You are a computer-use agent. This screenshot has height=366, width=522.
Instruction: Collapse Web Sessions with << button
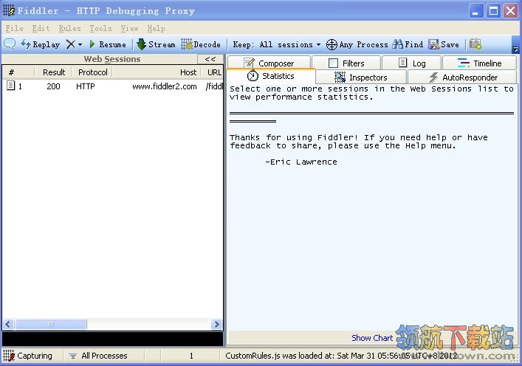pyautogui.click(x=210, y=59)
